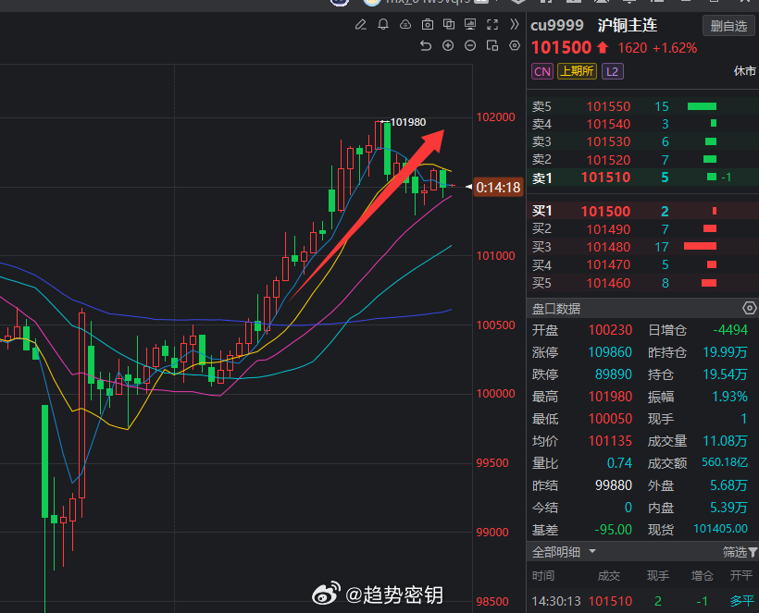
Task: Open the 筛选 filter icon
Action: coord(753,552)
